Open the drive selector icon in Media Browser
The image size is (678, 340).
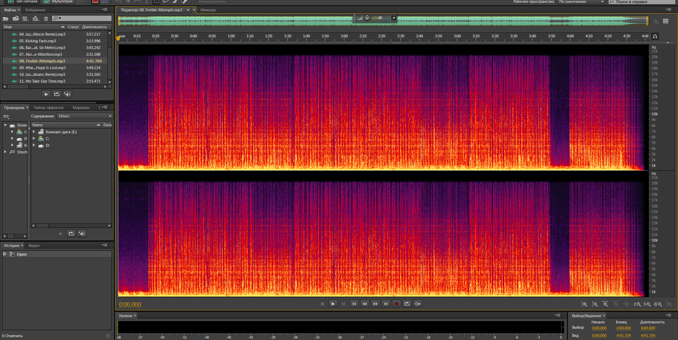pos(6,116)
